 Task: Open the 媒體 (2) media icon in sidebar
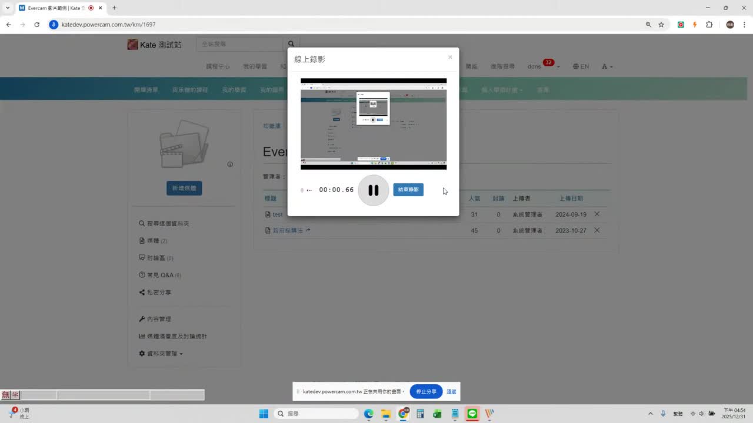point(142,240)
